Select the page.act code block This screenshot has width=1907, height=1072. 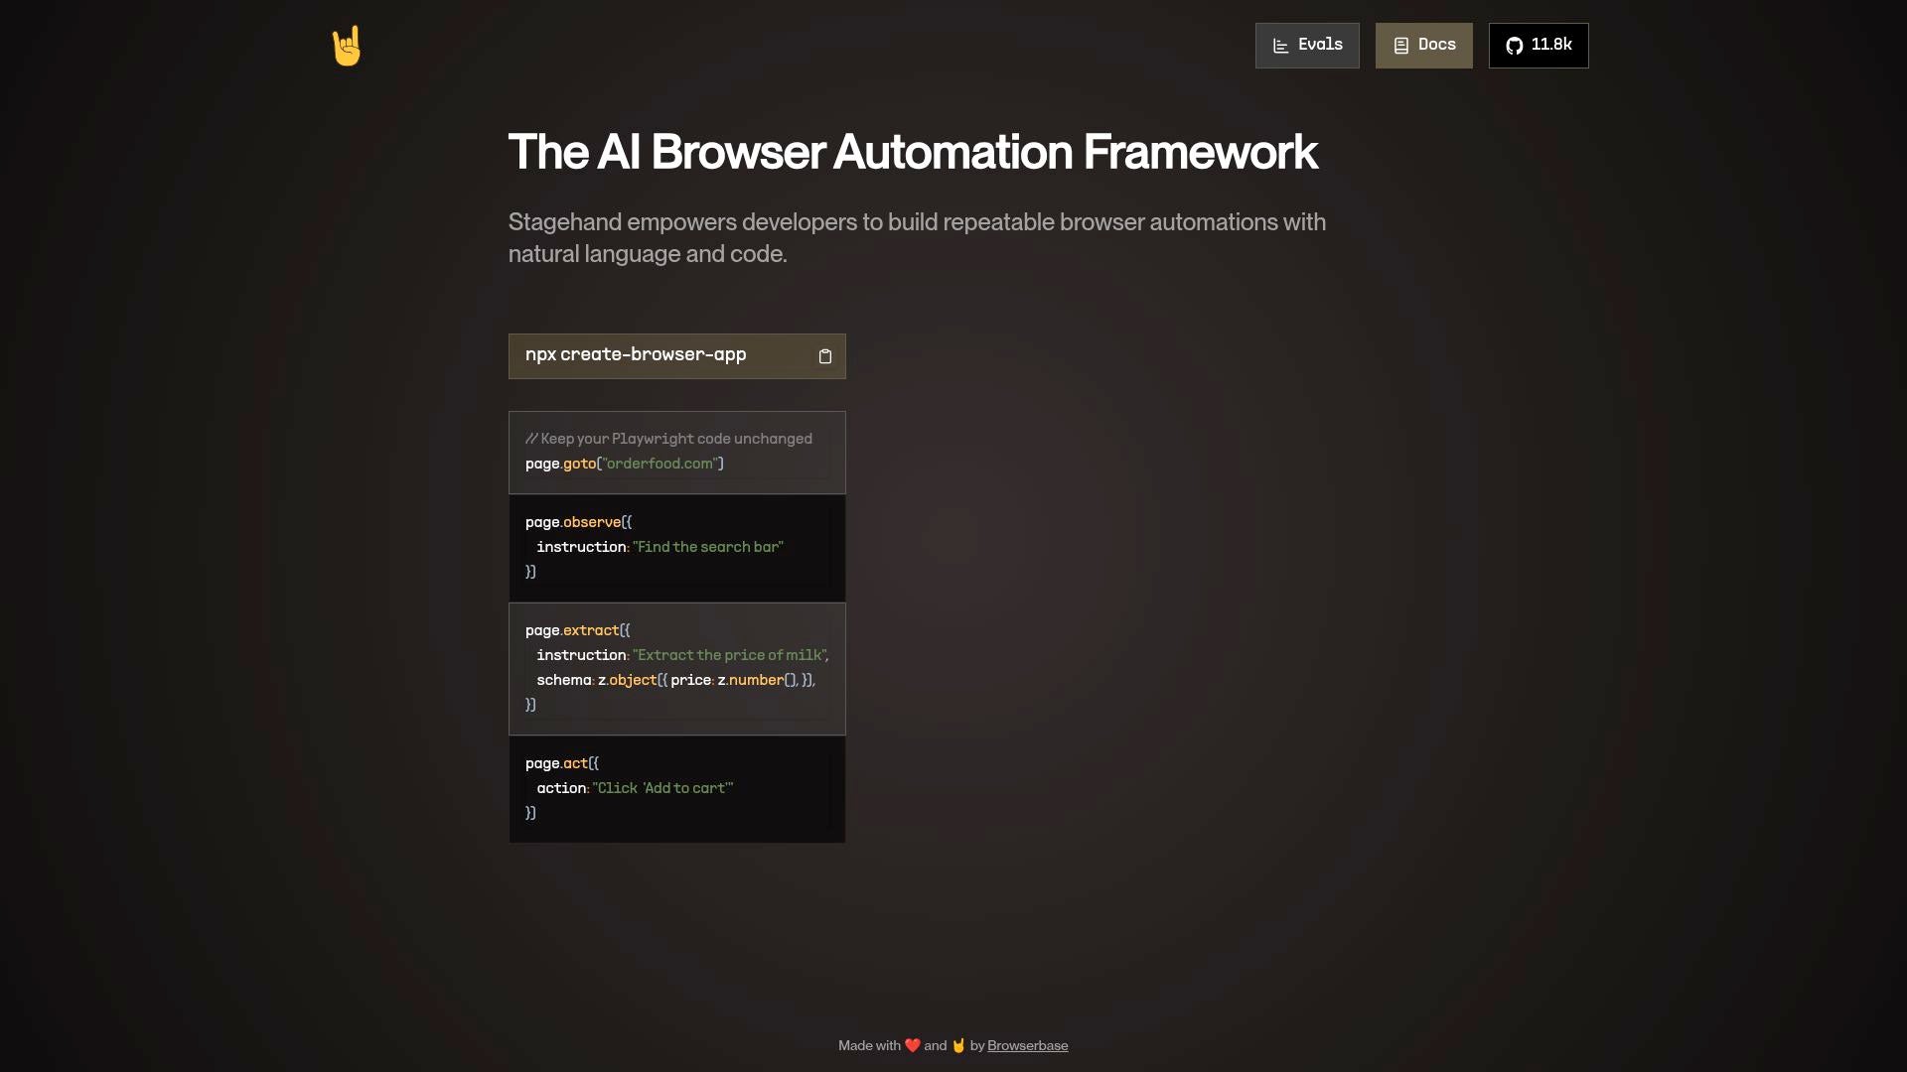point(676,789)
